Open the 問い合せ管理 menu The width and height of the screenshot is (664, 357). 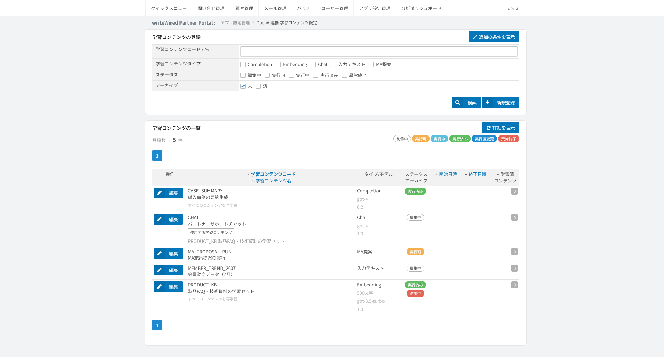tap(211, 8)
